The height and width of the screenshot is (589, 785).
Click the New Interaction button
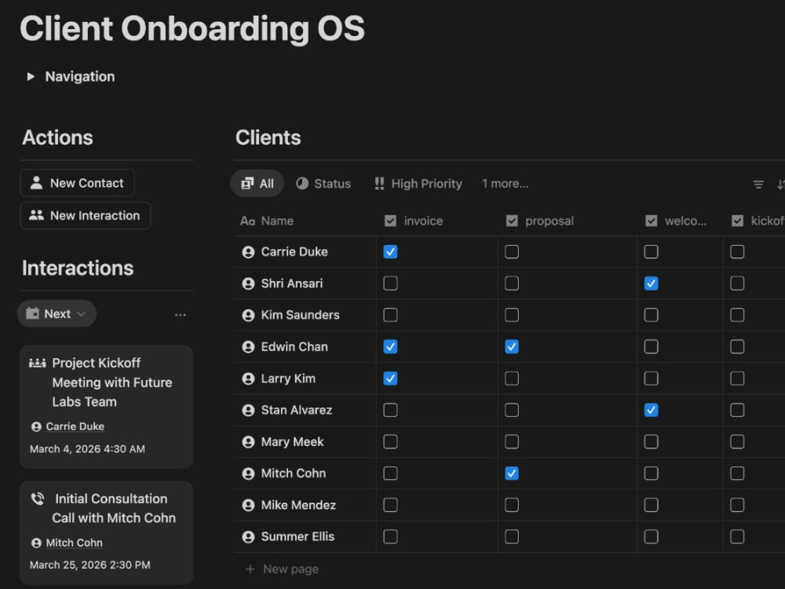[x=86, y=215]
